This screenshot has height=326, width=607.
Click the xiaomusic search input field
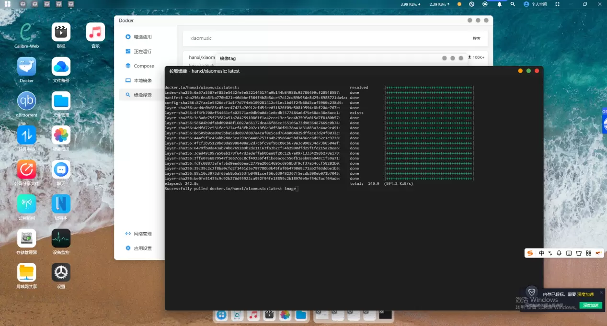326,38
